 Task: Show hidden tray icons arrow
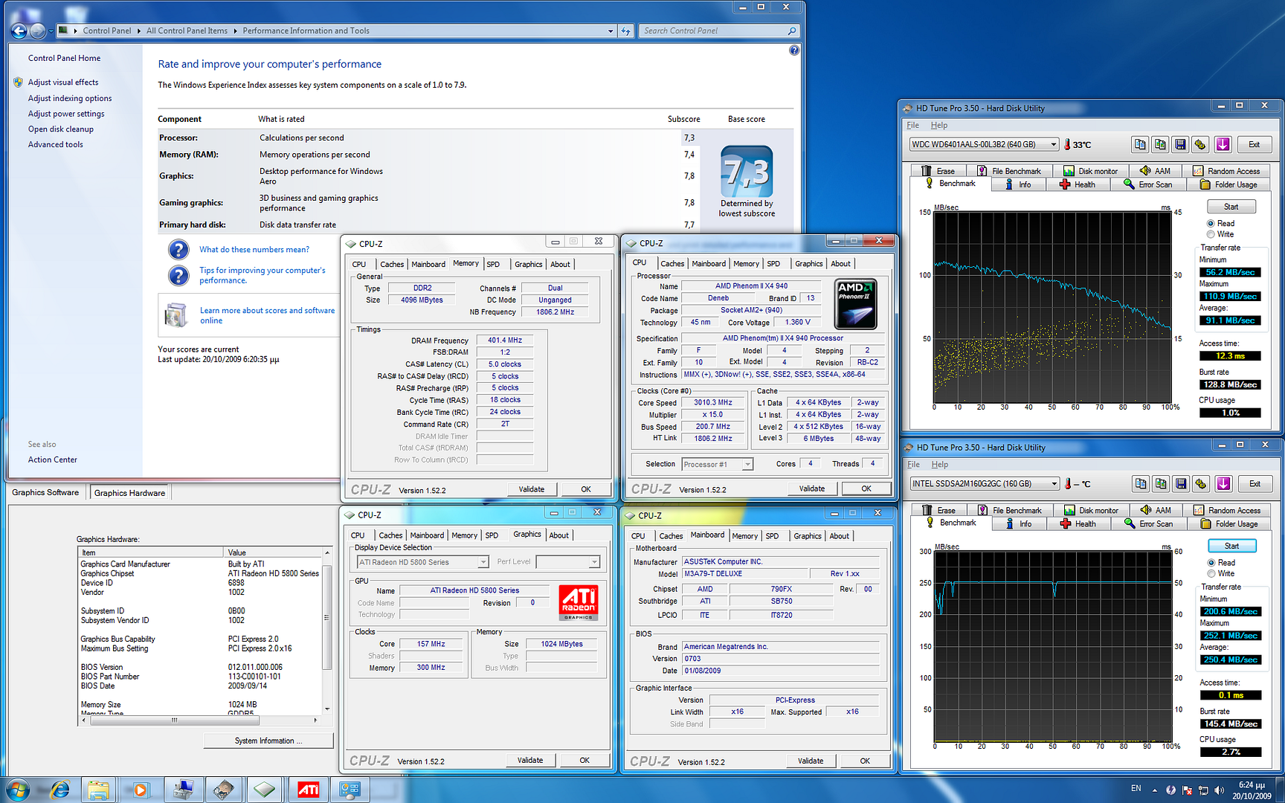click(x=1155, y=790)
